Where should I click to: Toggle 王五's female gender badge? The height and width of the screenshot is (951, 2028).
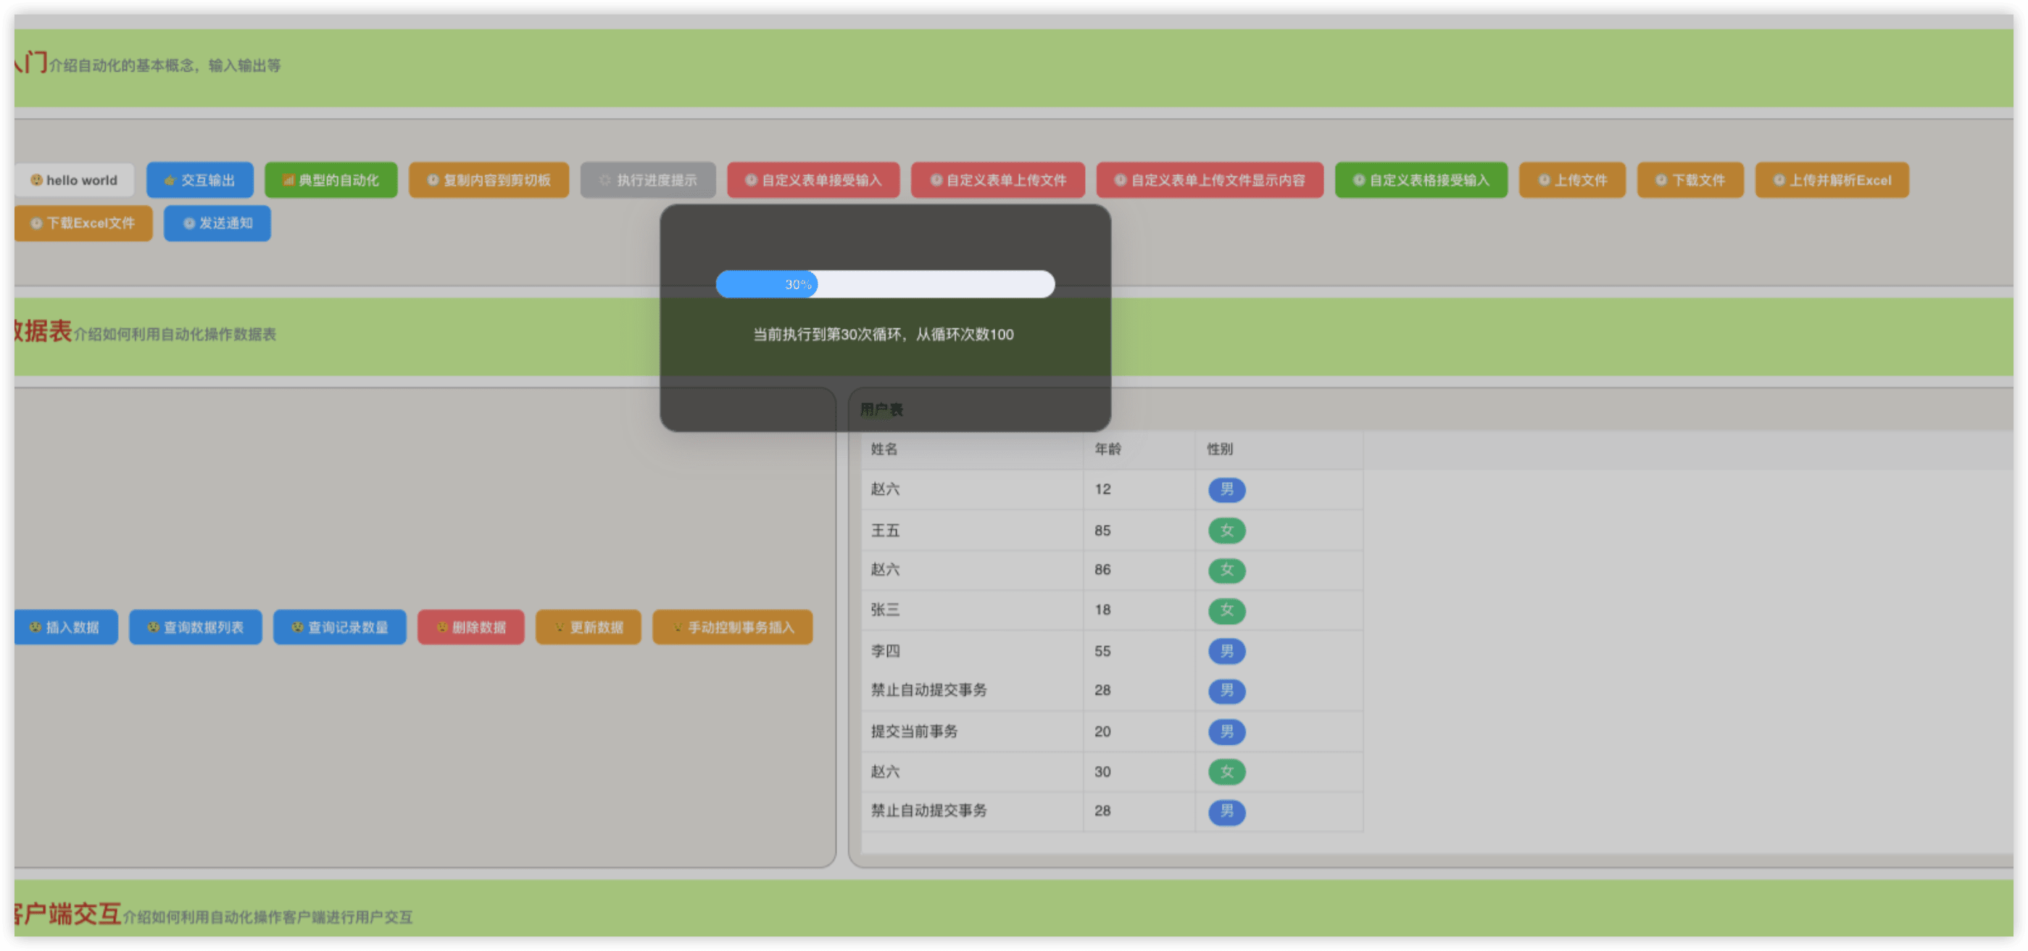pyautogui.click(x=1226, y=530)
